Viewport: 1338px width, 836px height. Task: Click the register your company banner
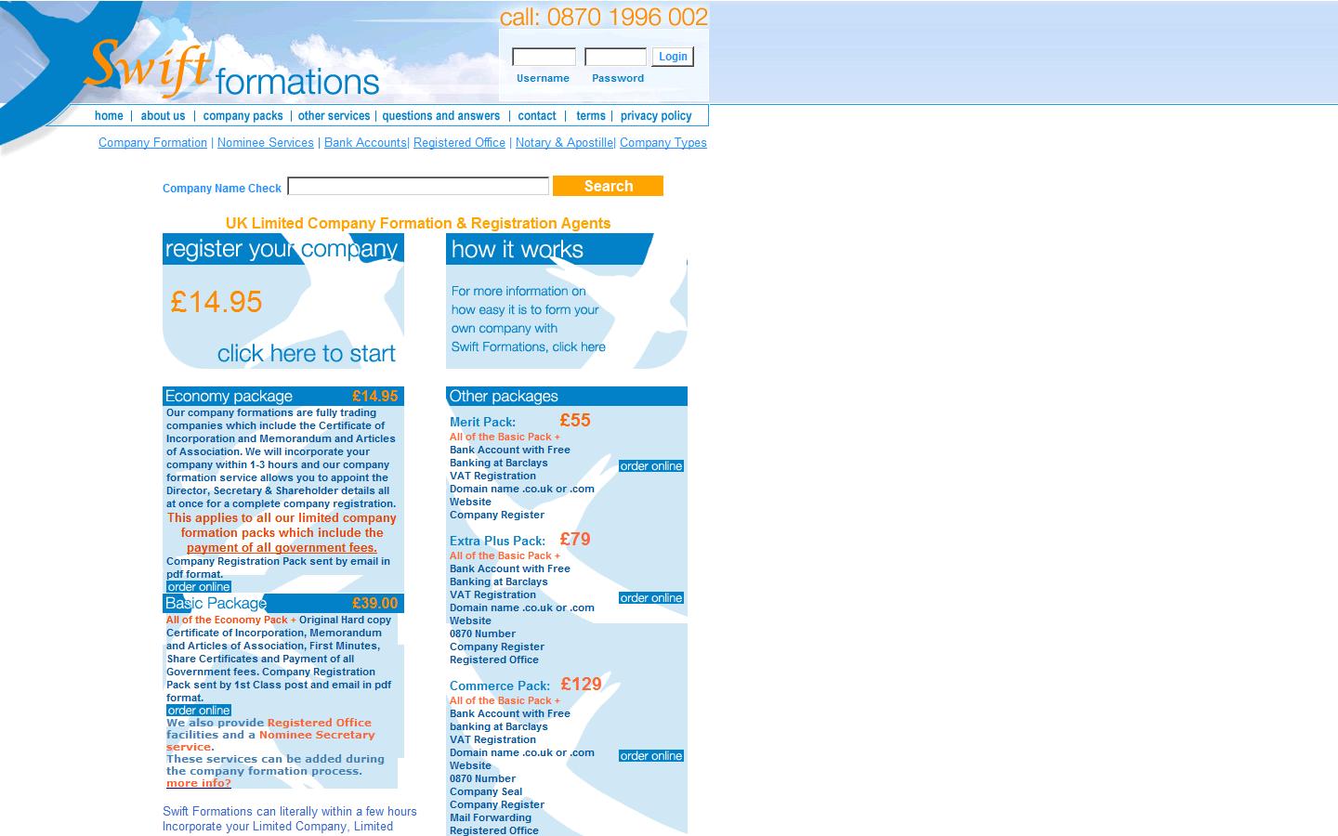283,302
